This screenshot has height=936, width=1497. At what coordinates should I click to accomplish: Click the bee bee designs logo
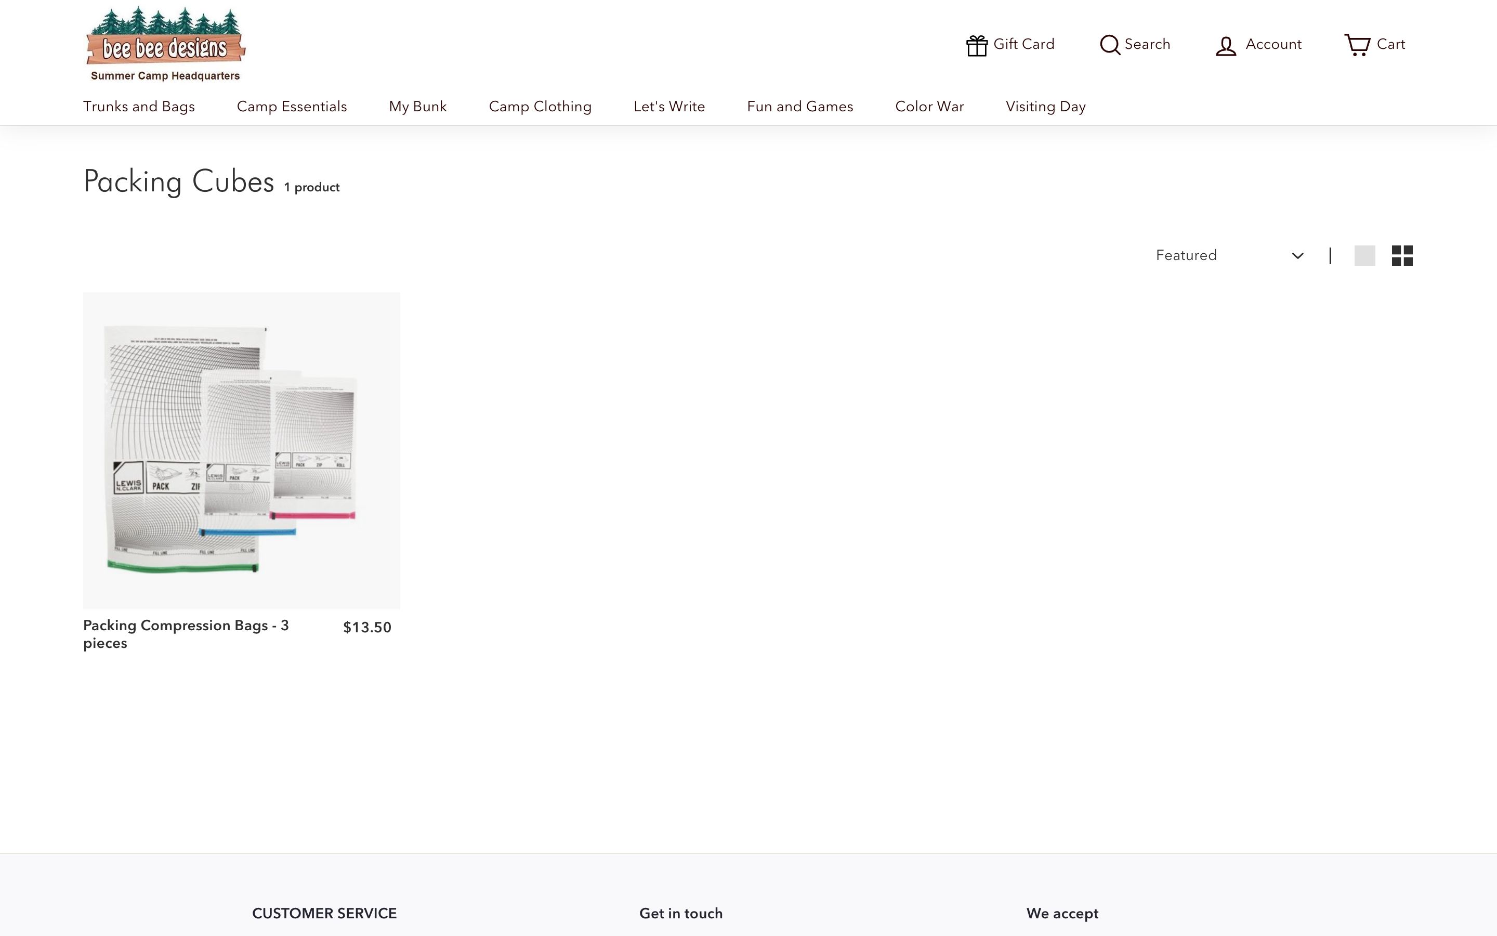coord(166,42)
